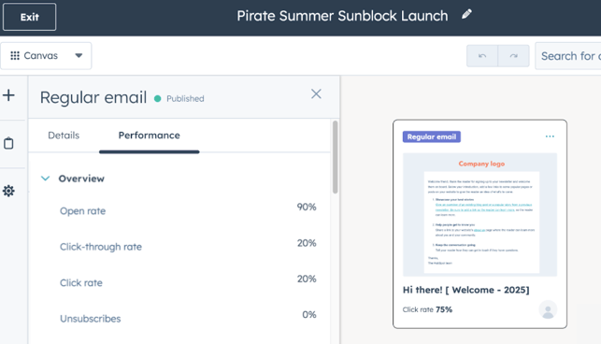Select the email preview thumbnail
This screenshot has height=344, width=601.
pos(479,215)
